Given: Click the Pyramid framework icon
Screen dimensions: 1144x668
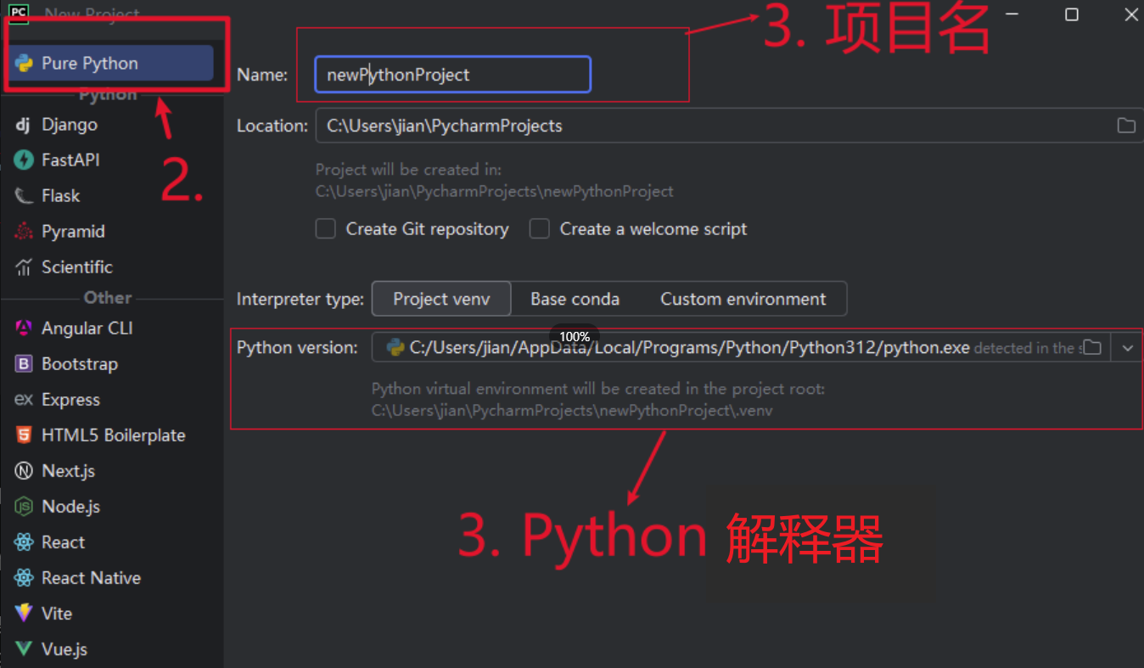Looking at the screenshot, I should (x=24, y=232).
